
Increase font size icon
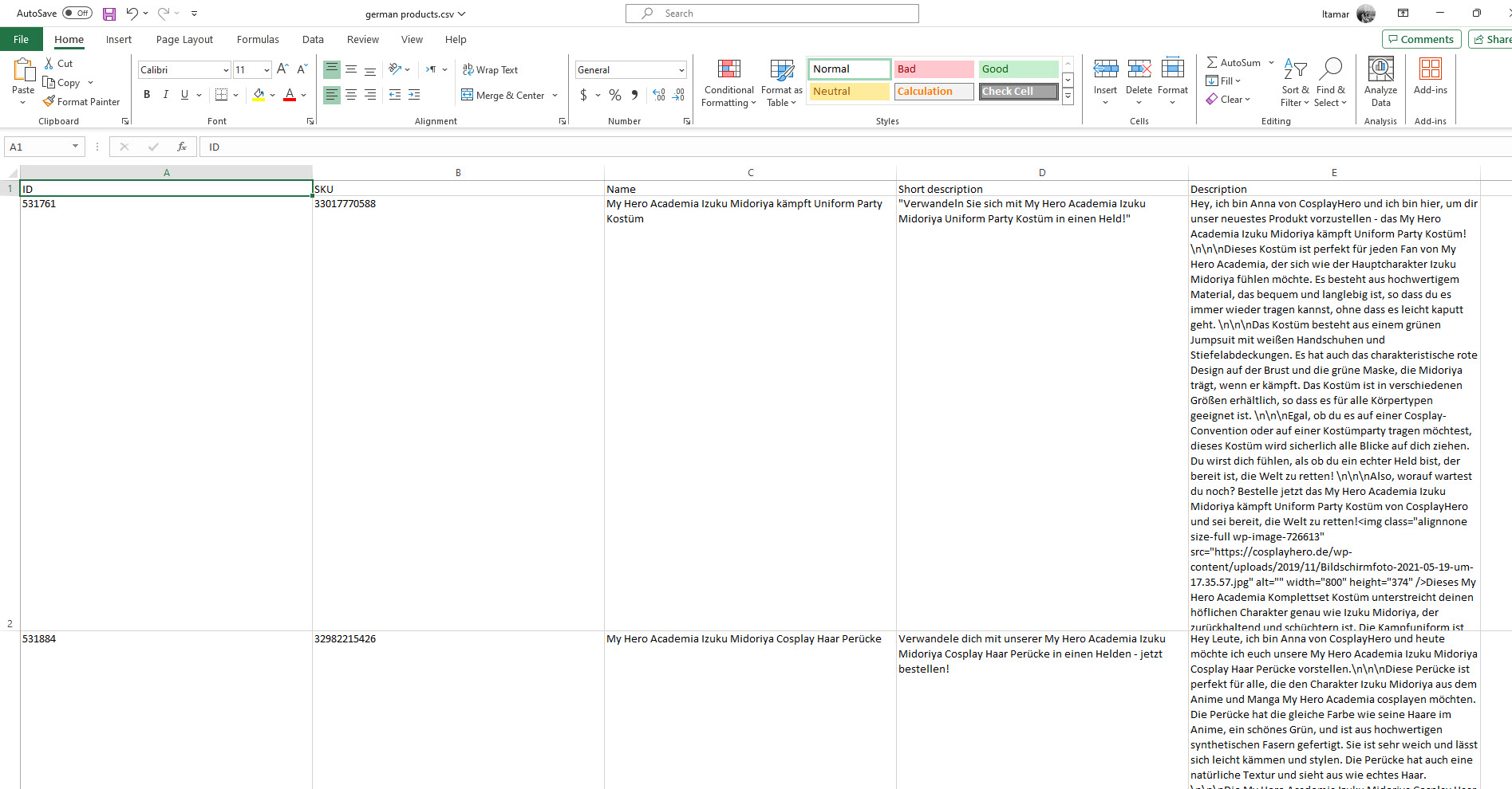click(282, 69)
